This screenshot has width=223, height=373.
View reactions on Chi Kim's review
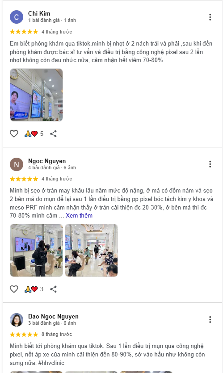tap(34, 134)
